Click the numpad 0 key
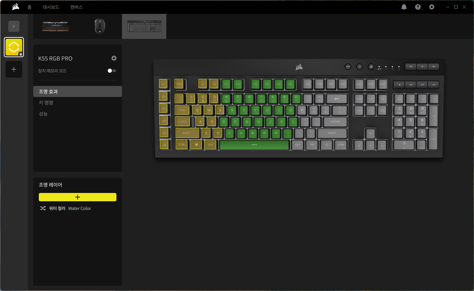 pos(404,145)
